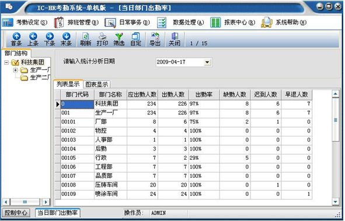Screen dimensions: 345x221
Task: Click the 物控 department name cell
Action: (110, 131)
